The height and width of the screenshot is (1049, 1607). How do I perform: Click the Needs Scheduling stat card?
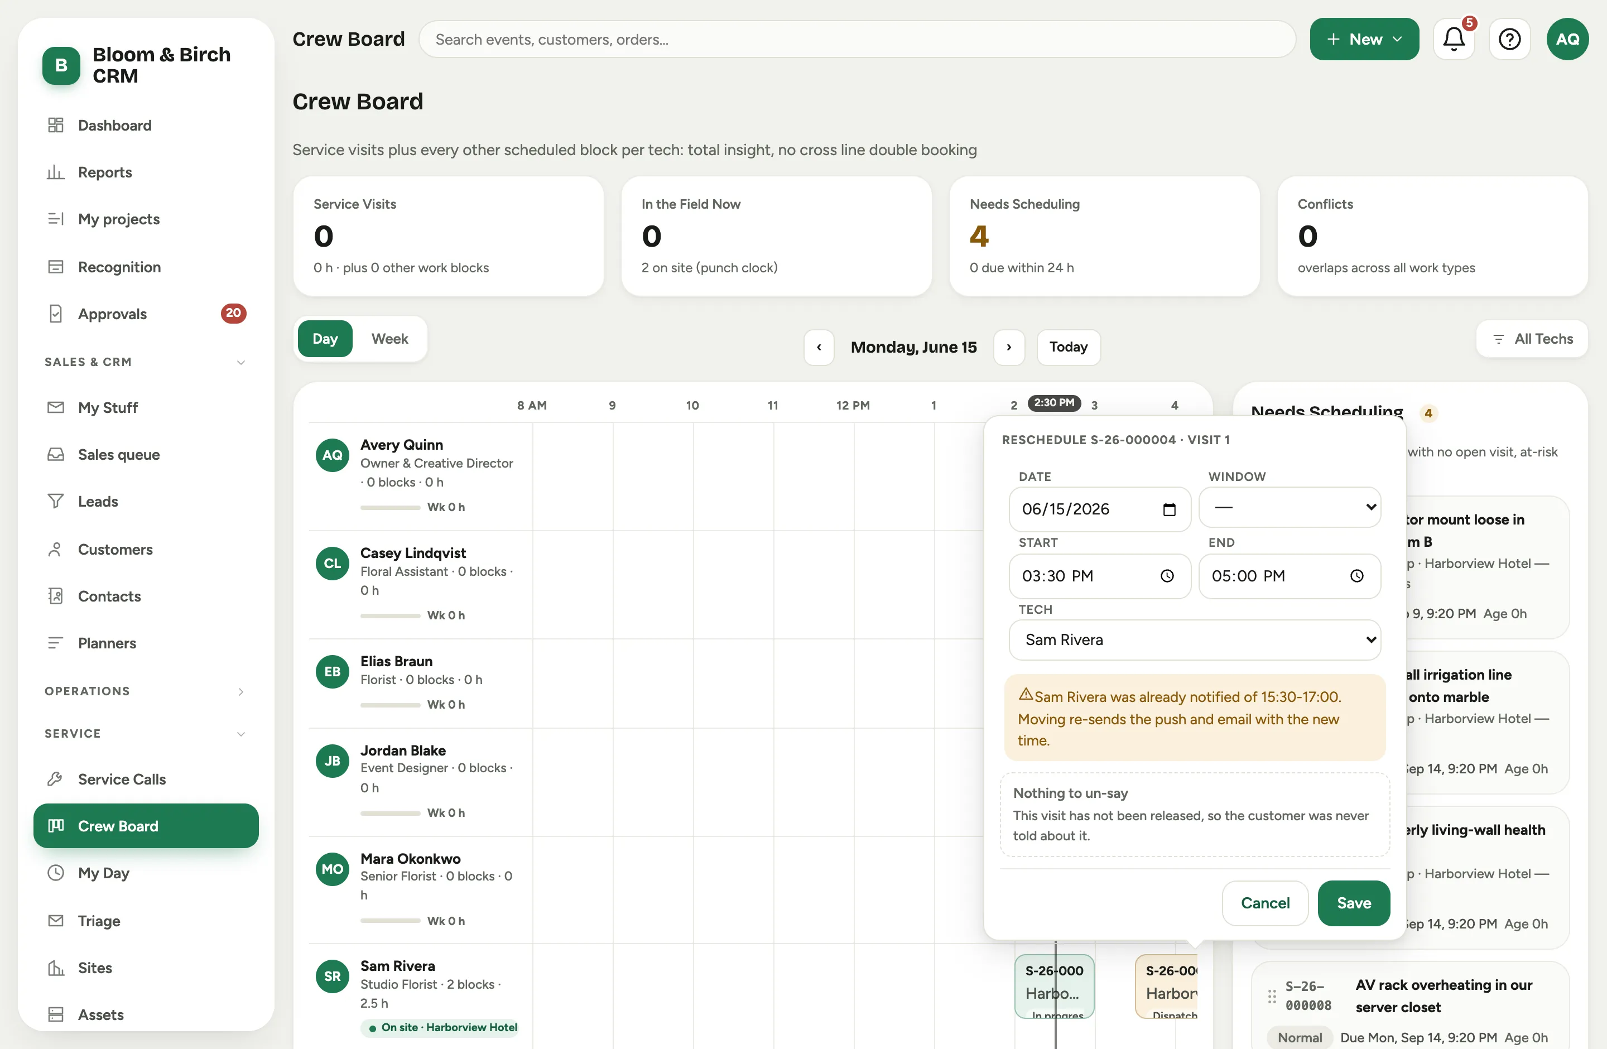(1104, 235)
